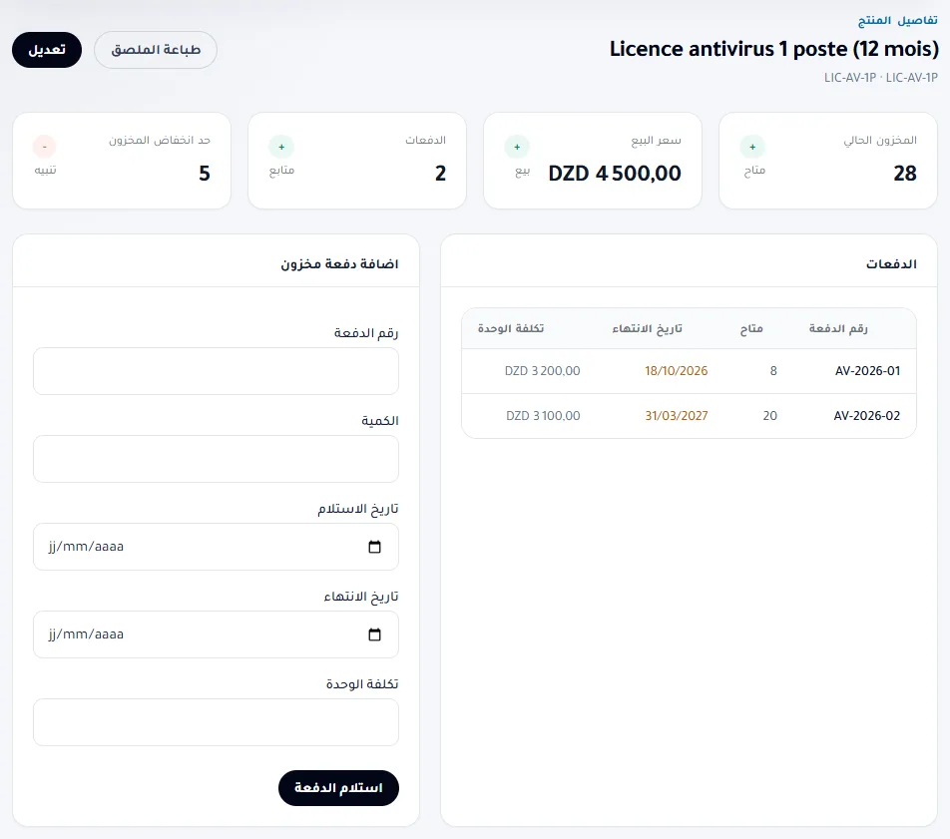Click available quantity 8 for AV-2026-01
Image resolution: width=950 pixels, height=839 pixels.
[773, 371]
